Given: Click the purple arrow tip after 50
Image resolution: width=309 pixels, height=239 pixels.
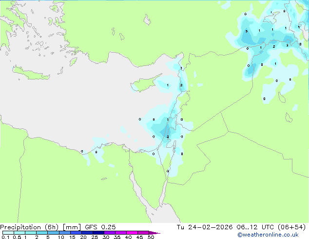Looking at the screenshot, I should click(154, 233).
